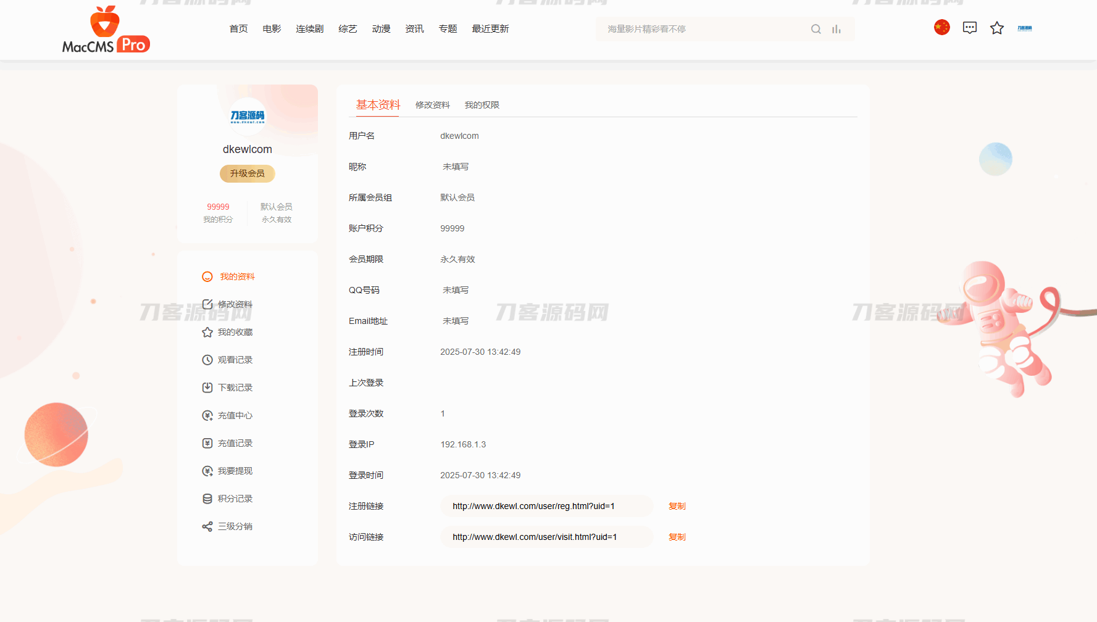Switch to the 修改资料 tab
This screenshot has height=622, width=1097.
coord(432,105)
